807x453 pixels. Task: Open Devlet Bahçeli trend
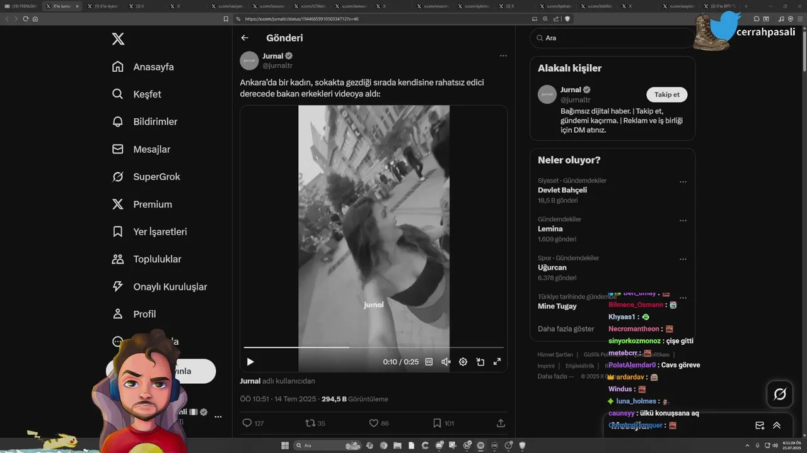click(x=562, y=190)
